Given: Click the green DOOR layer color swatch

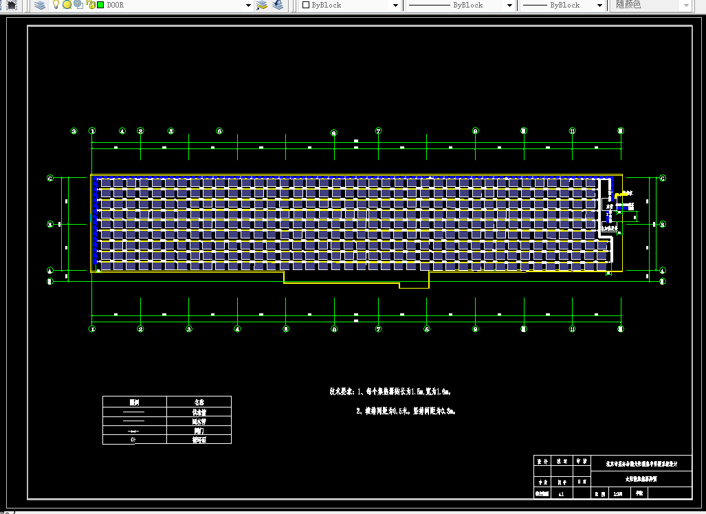Looking at the screenshot, I should tap(100, 5).
